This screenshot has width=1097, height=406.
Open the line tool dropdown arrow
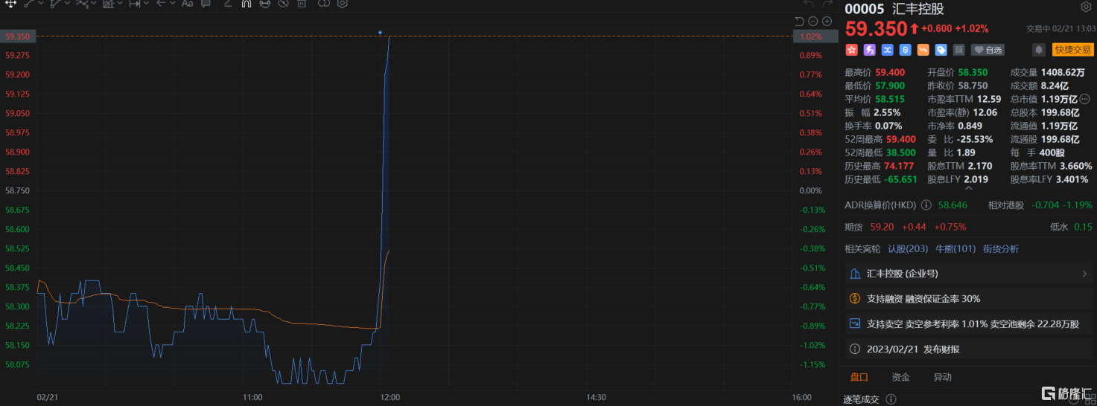pyautogui.click(x=41, y=3)
